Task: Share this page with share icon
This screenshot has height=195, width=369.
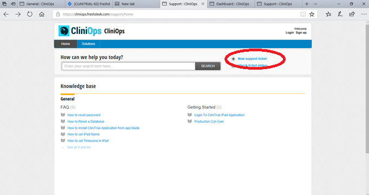Action: (352, 15)
